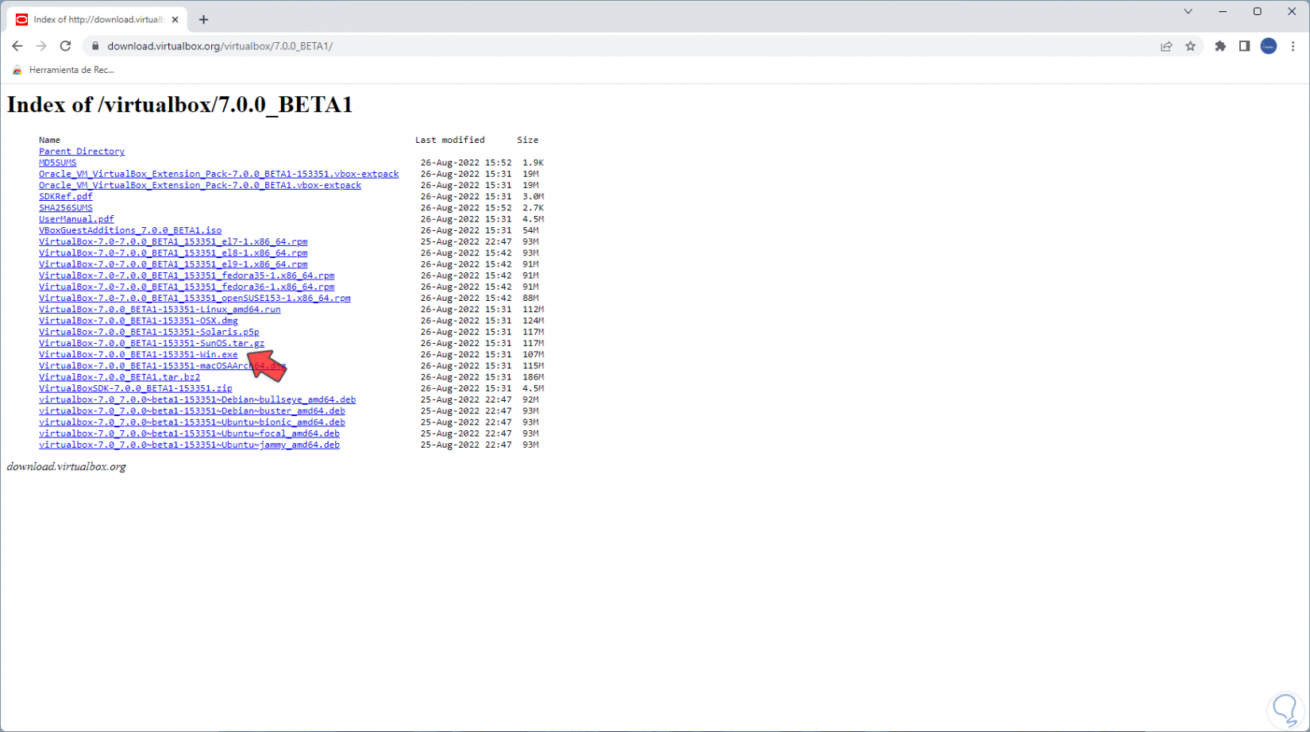Image resolution: width=1310 pixels, height=732 pixels.
Task: Select the 186M size of tar.bz2
Action: (533, 378)
